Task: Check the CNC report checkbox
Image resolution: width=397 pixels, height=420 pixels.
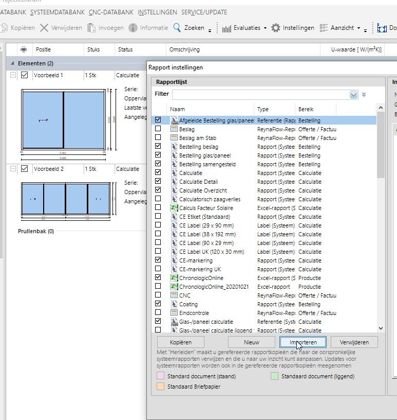Action: point(158,294)
